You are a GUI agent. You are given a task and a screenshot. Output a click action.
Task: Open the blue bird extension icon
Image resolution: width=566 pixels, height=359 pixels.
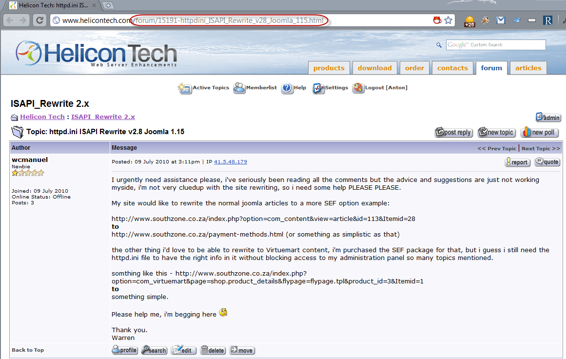click(x=517, y=20)
